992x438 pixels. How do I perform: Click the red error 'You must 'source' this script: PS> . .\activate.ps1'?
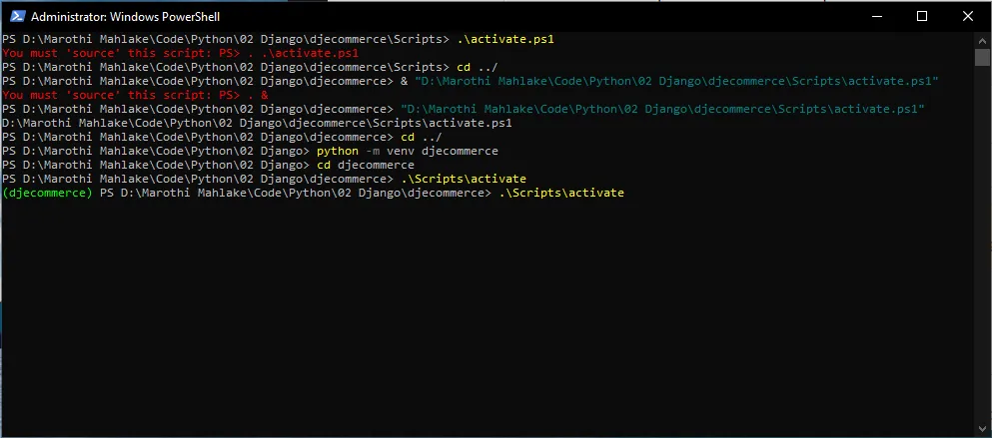pos(180,53)
